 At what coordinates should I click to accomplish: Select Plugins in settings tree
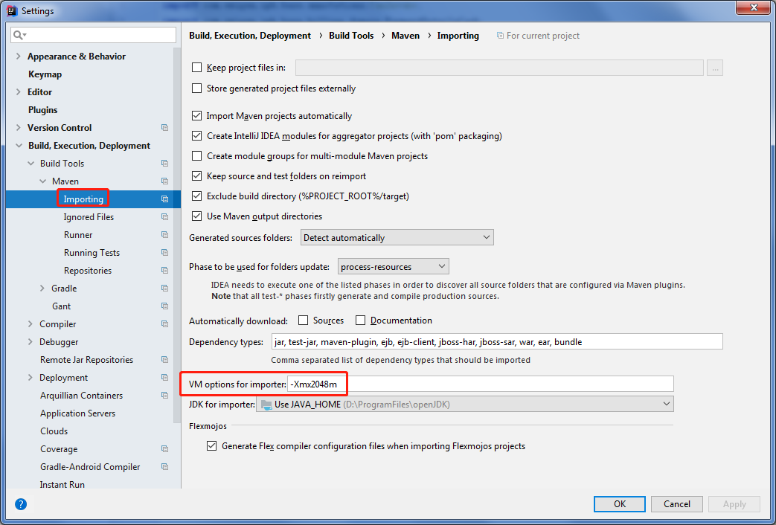coord(42,110)
